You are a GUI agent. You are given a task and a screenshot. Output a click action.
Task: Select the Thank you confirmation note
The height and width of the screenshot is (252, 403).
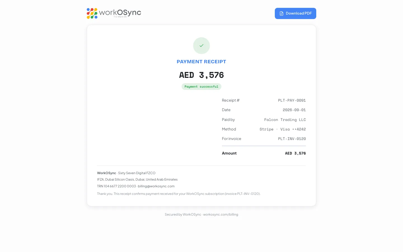point(179,194)
